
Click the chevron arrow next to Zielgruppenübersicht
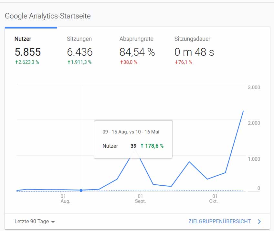click(x=259, y=222)
